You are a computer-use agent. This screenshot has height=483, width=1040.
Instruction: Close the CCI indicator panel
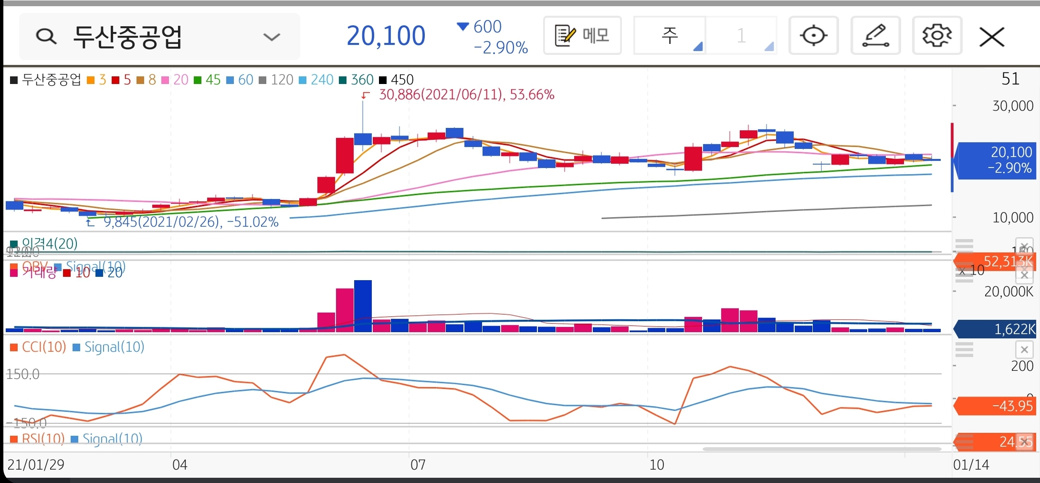tap(1024, 350)
